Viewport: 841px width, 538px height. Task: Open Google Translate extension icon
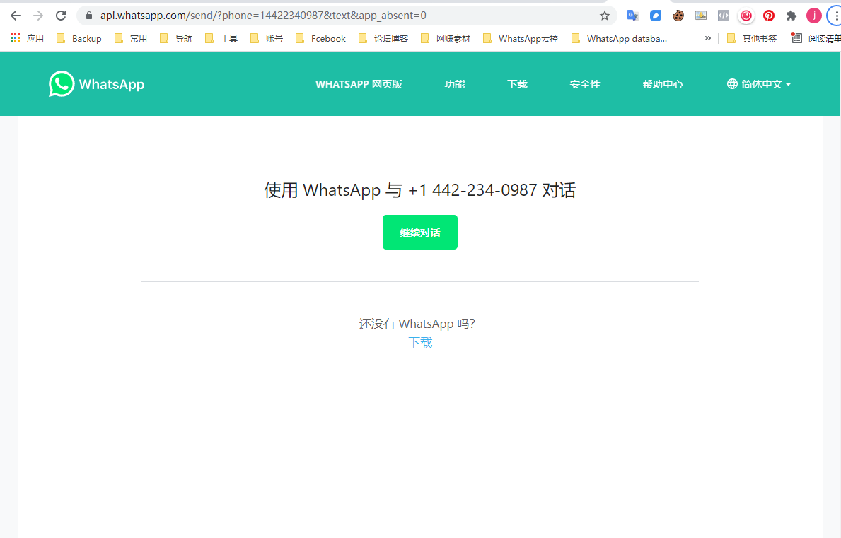pos(633,16)
